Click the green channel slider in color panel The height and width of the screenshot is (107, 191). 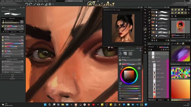coord(130,89)
